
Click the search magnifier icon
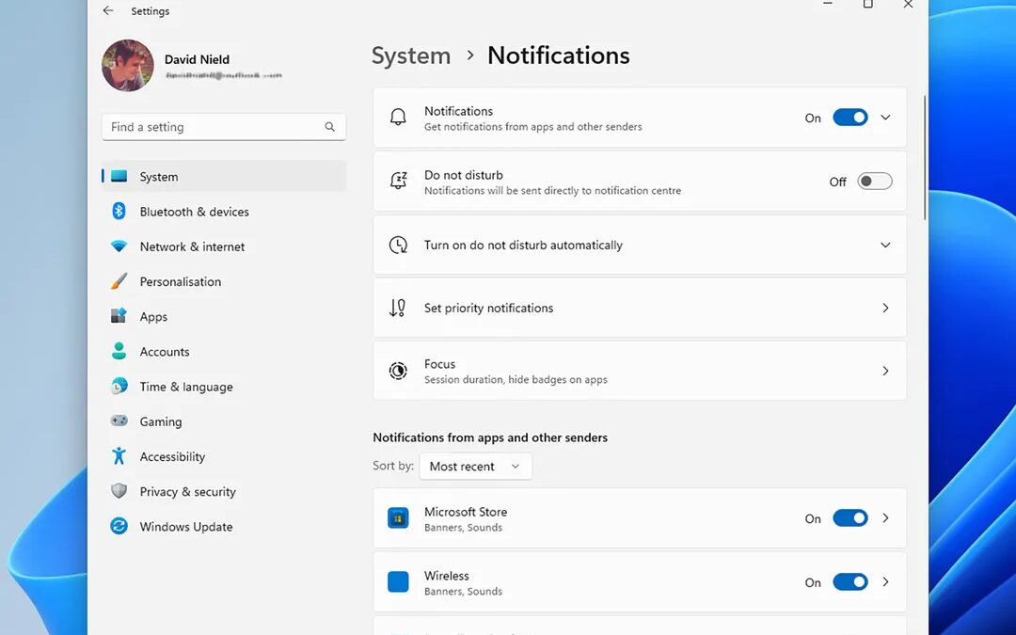(x=330, y=127)
